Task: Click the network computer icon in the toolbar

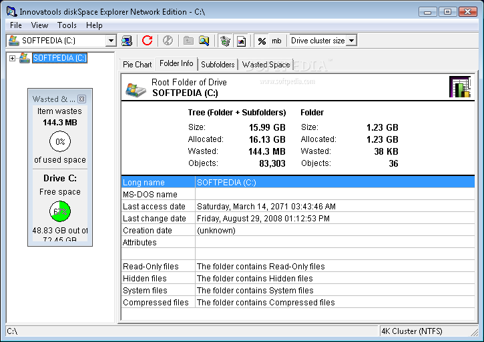Action: click(127, 41)
